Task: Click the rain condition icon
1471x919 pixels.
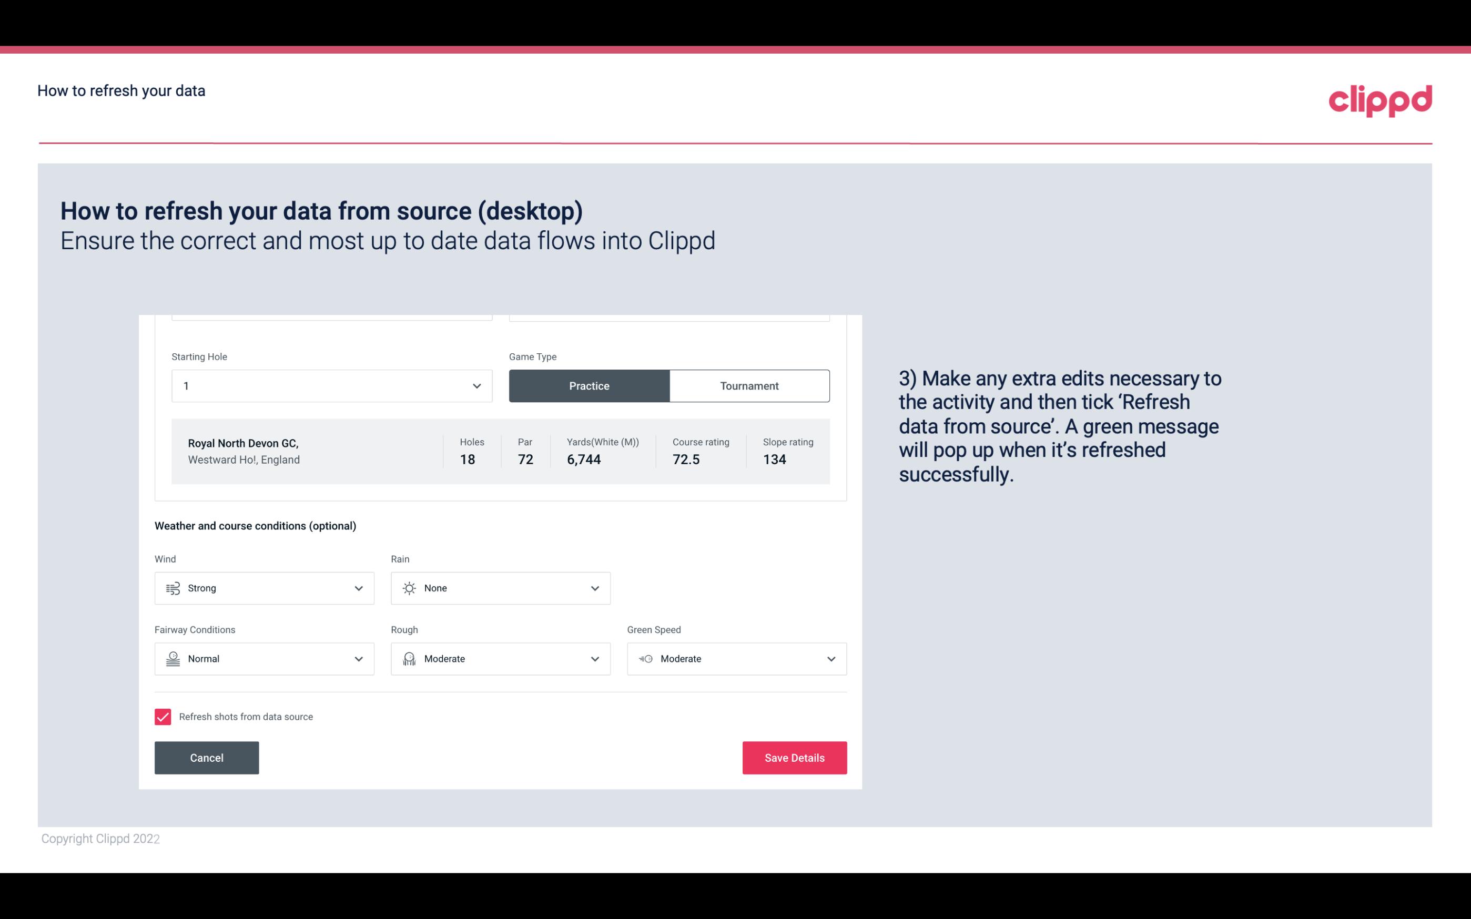Action: [x=410, y=588]
